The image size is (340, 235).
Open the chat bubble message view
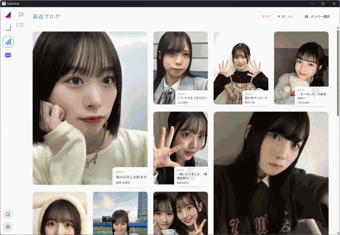[21, 15]
